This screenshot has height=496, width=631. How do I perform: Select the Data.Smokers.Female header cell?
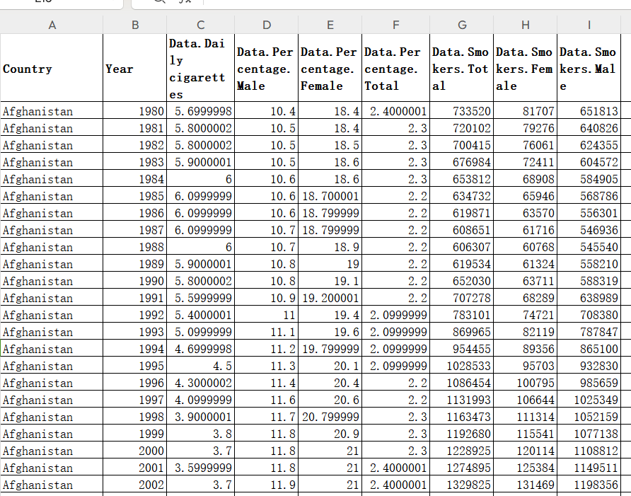[x=525, y=68]
